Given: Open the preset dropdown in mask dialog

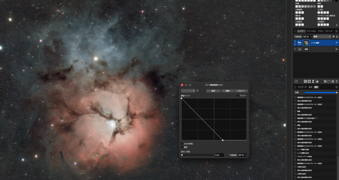Looking at the screenshot, I should (x=188, y=91).
